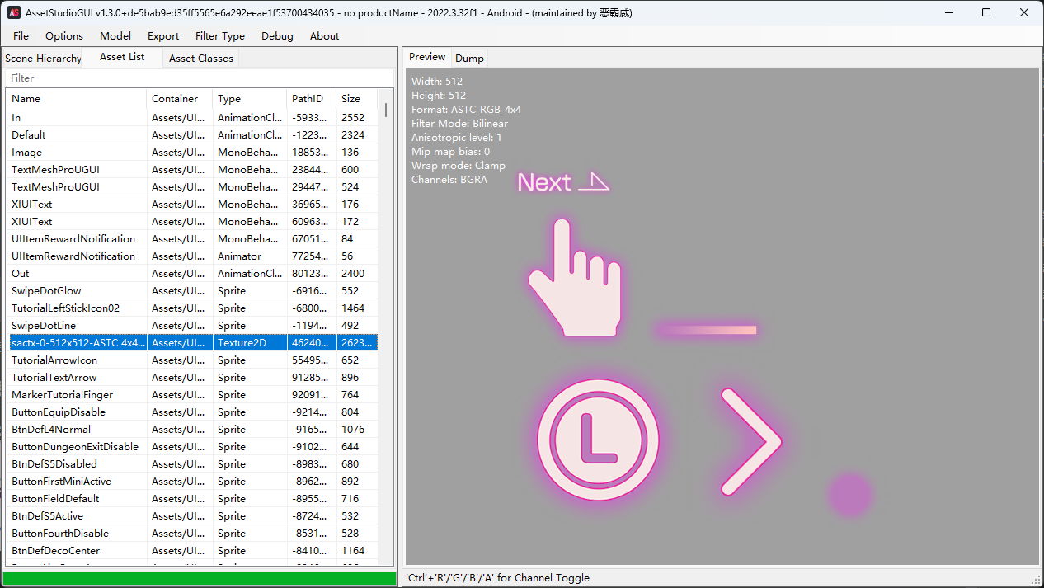Switch to the Asset Classes tab

tap(201, 59)
